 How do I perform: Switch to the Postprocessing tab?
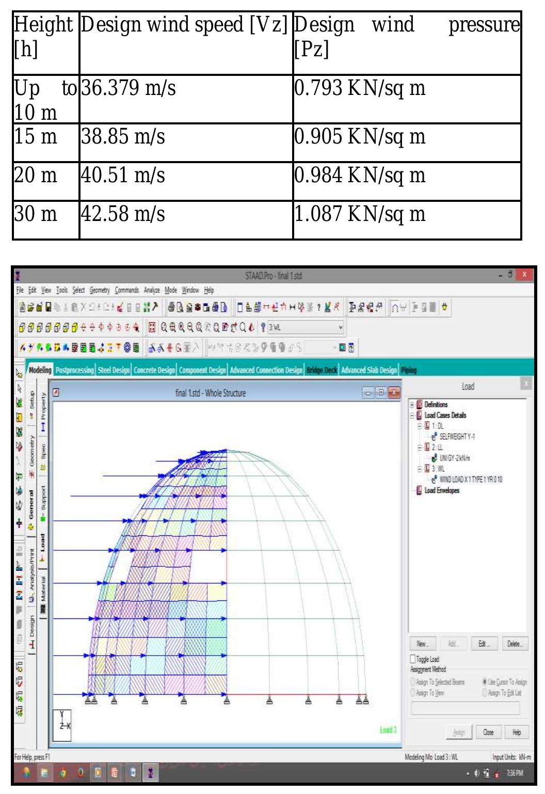(x=76, y=370)
